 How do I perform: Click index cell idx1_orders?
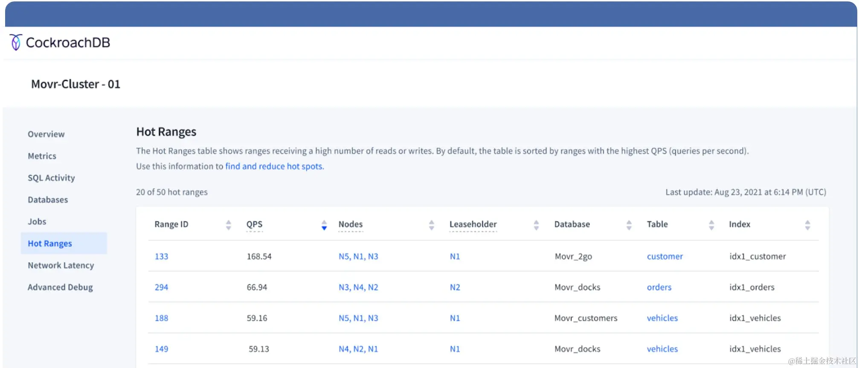click(752, 287)
